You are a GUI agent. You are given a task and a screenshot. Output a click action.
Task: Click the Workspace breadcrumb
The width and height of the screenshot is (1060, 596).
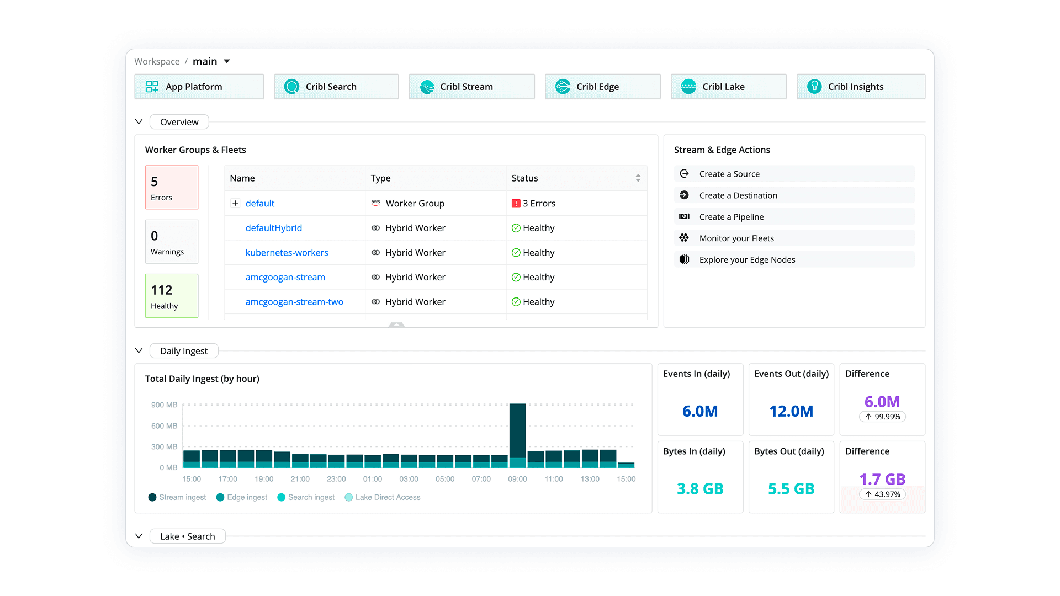coord(157,61)
